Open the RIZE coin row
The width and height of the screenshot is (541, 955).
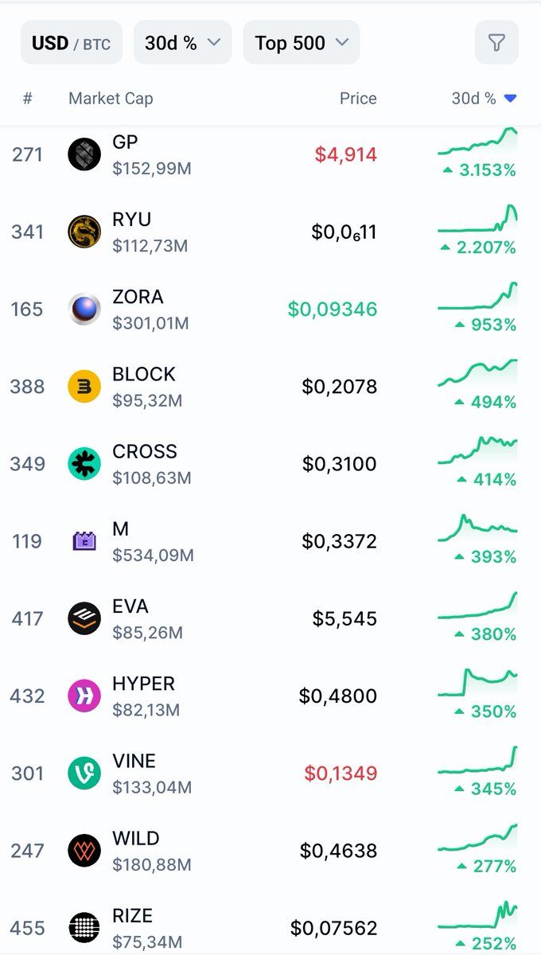click(x=270, y=928)
